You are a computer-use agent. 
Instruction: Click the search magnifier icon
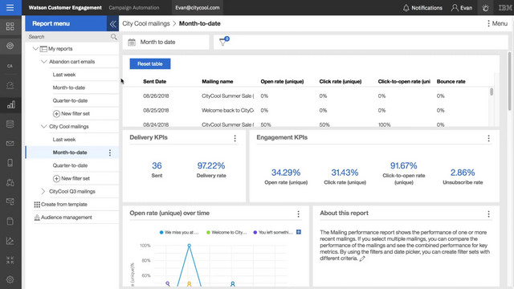[114, 37]
